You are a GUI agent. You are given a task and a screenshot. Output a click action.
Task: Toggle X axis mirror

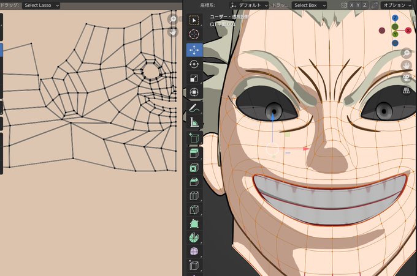(351, 6)
